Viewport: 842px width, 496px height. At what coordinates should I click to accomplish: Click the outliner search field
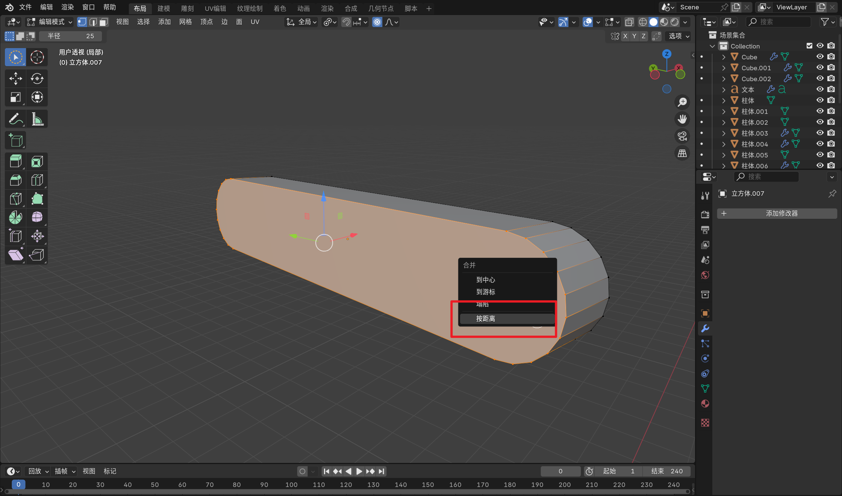tap(778, 22)
